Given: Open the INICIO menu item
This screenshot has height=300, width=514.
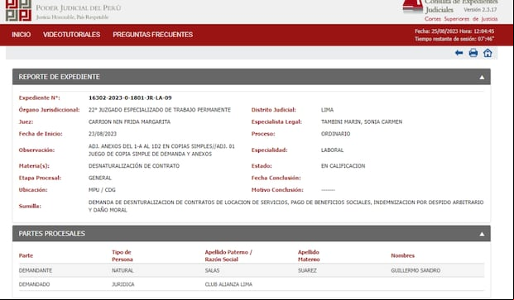Looking at the screenshot, I should (21, 35).
